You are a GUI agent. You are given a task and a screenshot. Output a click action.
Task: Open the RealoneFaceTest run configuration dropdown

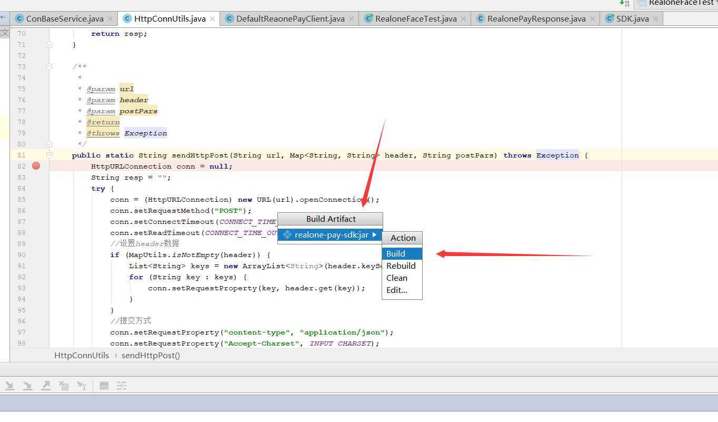676,3
